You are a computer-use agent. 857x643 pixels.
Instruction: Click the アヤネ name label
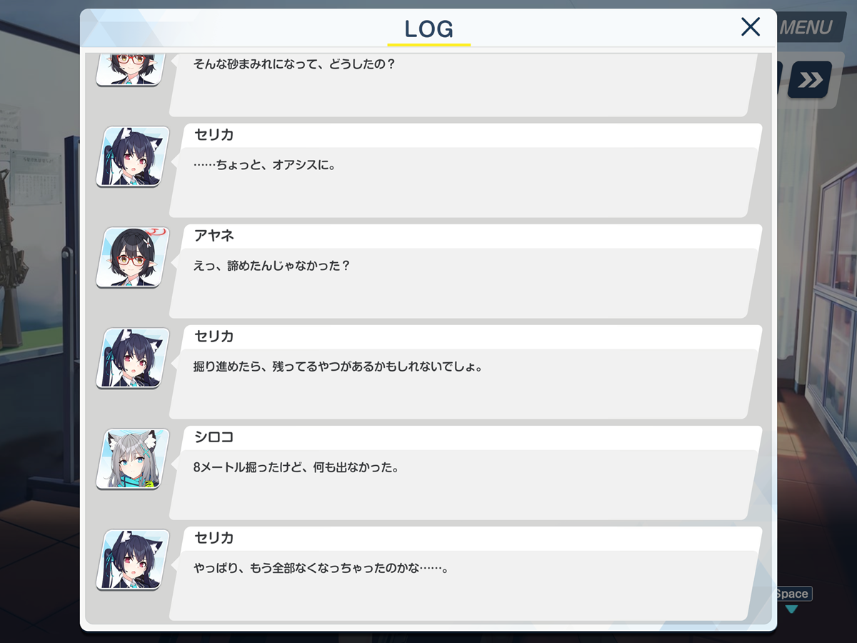tap(214, 236)
